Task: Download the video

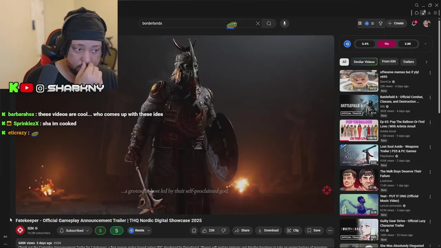Action: 268,230
